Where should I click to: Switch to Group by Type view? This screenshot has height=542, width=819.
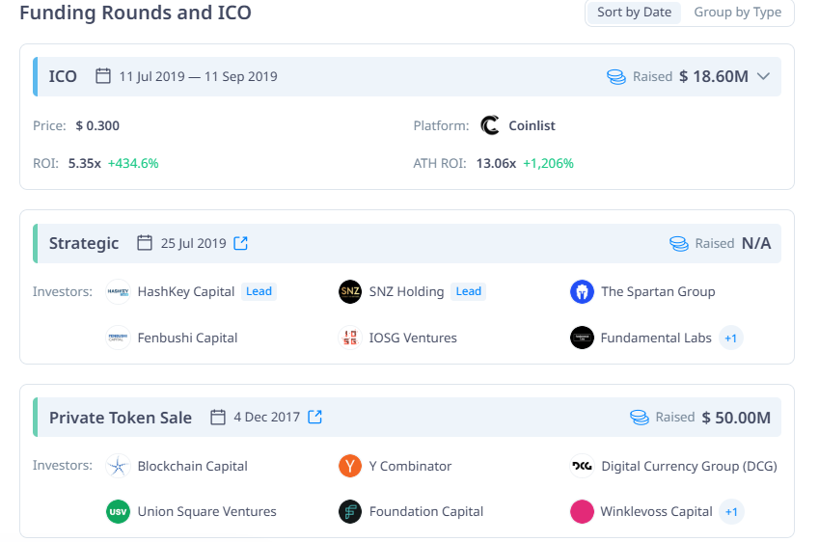(738, 12)
